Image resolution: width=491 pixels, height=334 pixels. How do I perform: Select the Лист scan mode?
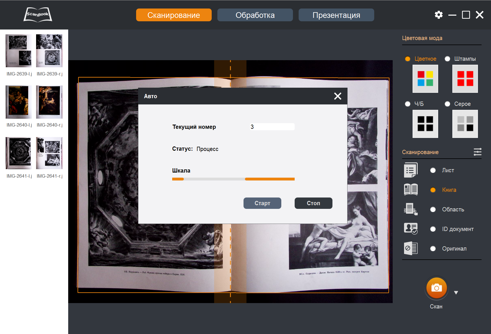pyautogui.click(x=433, y=170)
